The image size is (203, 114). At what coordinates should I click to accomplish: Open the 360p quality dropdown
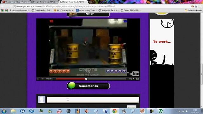click(x=131, y=79)
